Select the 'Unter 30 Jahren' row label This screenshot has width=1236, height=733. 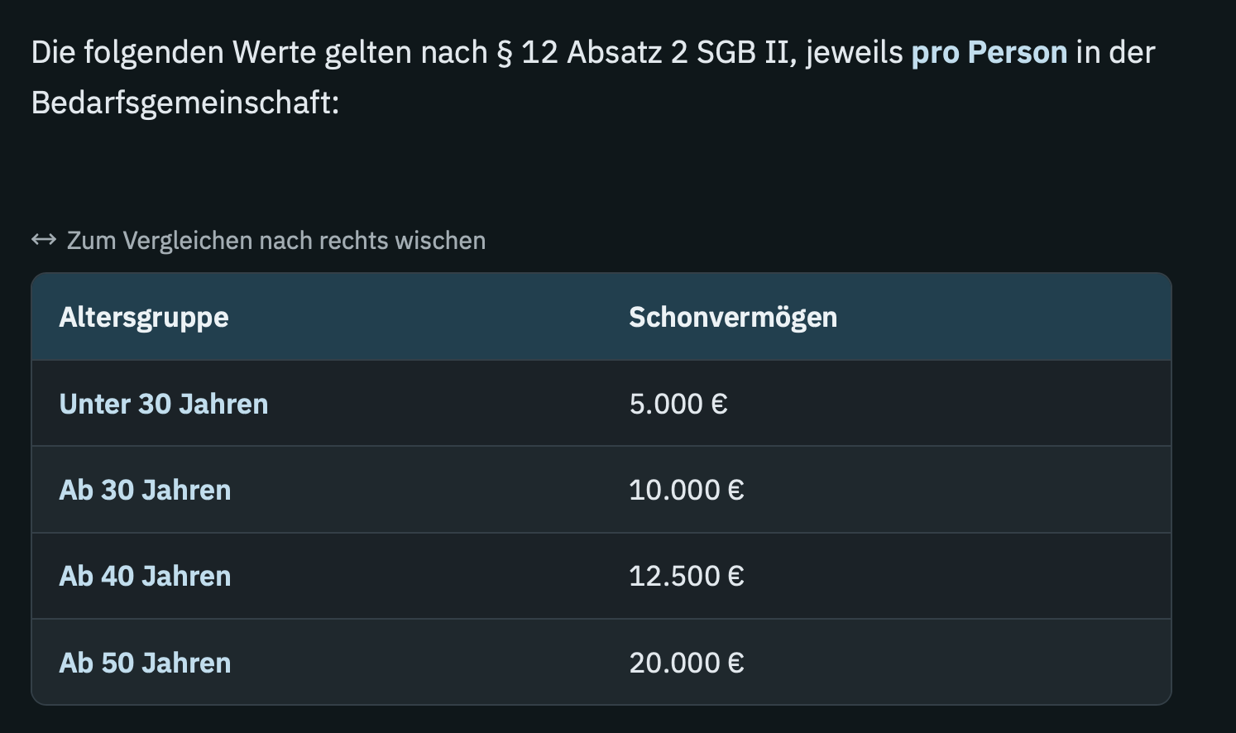[x=164, y=404]
